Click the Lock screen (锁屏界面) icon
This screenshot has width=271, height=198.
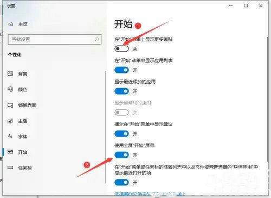click(x=10, y=105)
